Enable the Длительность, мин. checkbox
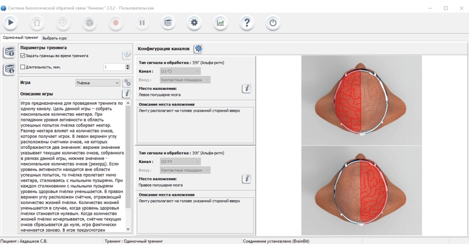The width and height of the screenshot is (469, 249). [x=23, y=67]
